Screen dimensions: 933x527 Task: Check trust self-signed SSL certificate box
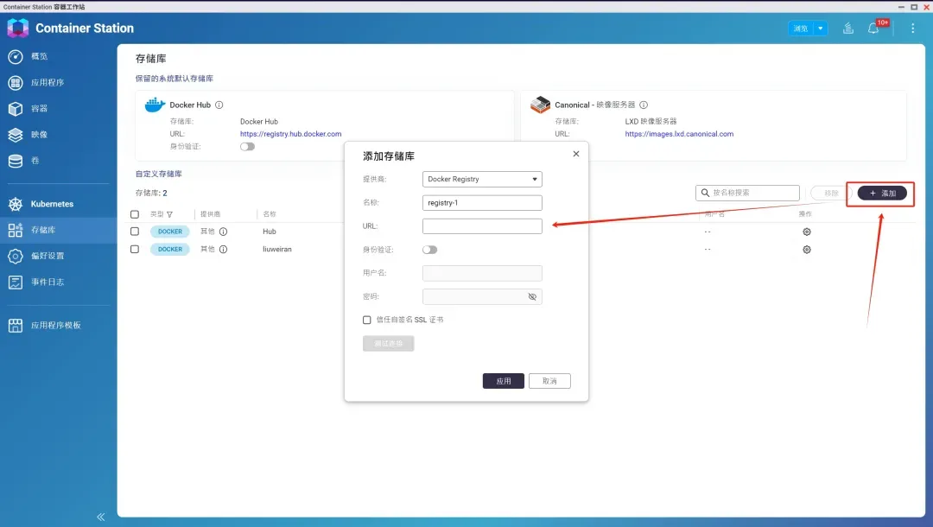(367, 320)
